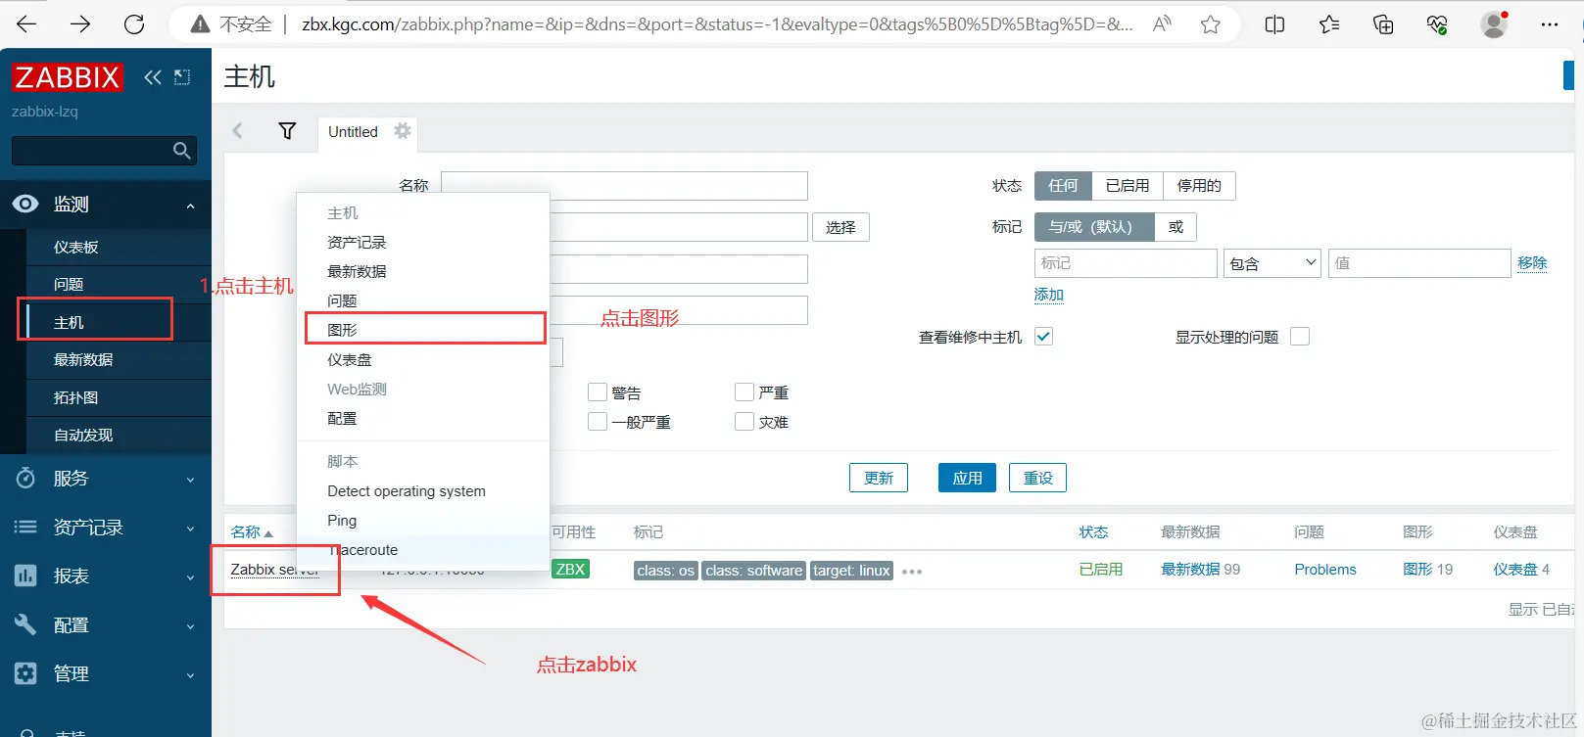Click in the 标记 tag name field

1126,263
